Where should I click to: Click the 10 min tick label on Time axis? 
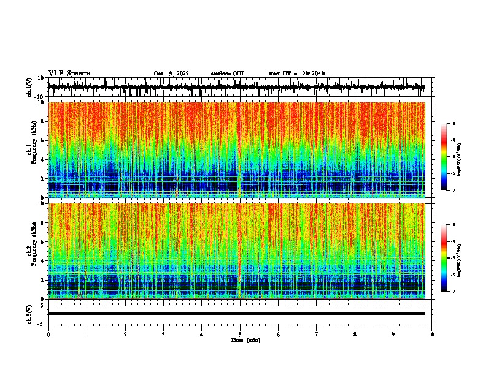[431, 335]
